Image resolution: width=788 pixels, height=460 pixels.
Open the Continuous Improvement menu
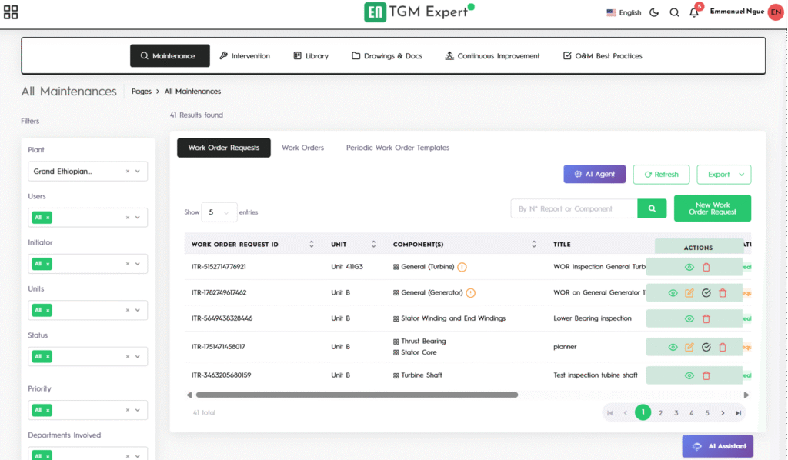492,56
